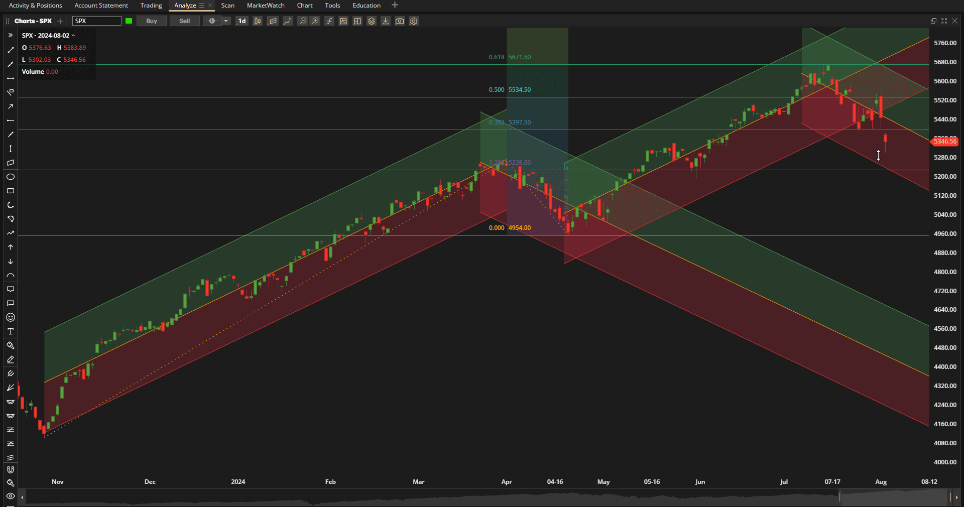Open the image insert toolbar icon
964x507 pixels.
click(343, 21)
